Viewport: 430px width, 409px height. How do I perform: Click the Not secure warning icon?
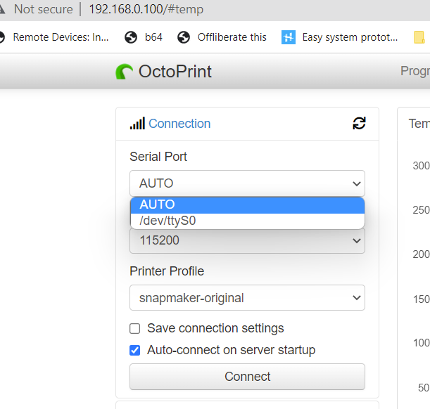[x=2, y=9]
